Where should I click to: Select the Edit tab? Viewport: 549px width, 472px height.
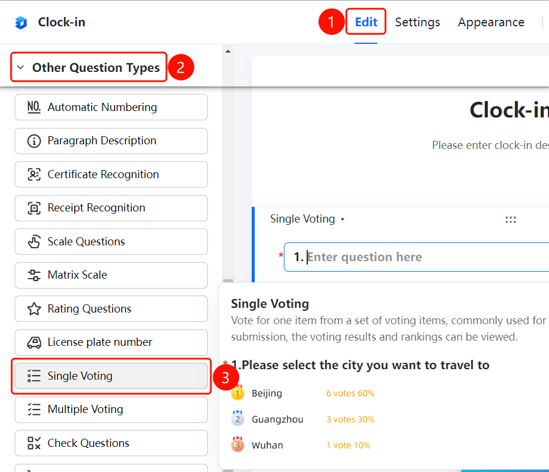coord(366,22)
